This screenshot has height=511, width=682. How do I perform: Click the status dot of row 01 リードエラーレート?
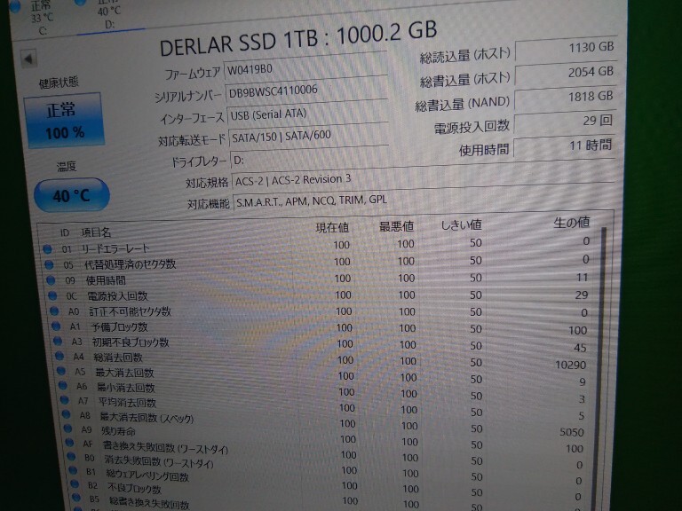tap(47, 249)
